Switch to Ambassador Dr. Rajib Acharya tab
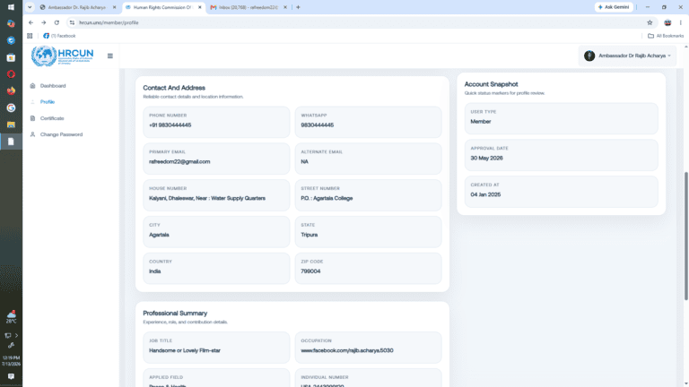 tap(77, 7)
